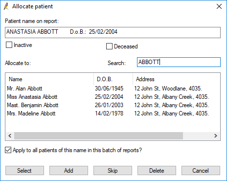Uncheck Apply to all patients of this name

click(8, 150)
